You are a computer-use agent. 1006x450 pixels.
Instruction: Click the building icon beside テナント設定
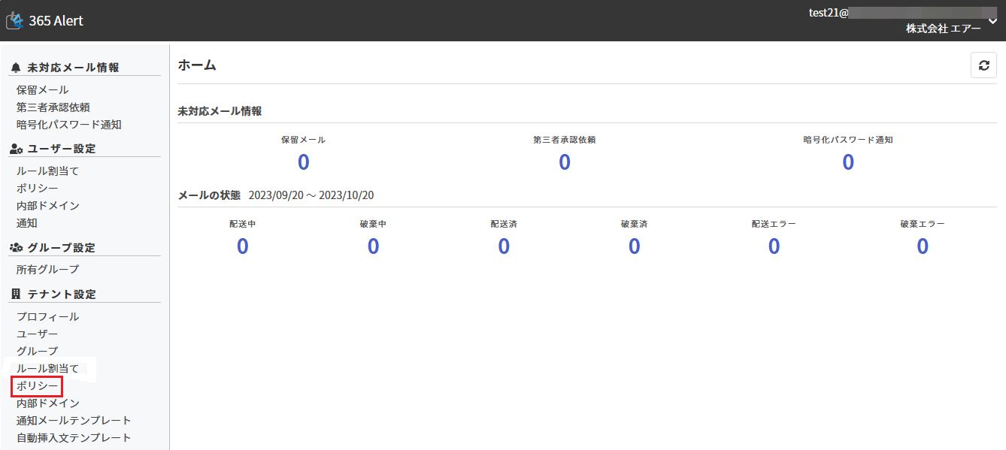point(16,294)
